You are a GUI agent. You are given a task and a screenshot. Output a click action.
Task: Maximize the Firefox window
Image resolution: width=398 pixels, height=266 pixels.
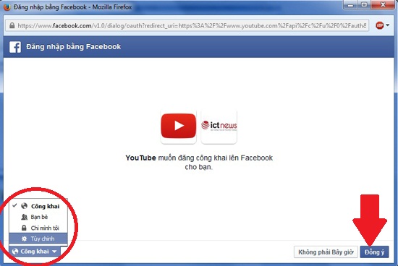(x=364, y=5)
